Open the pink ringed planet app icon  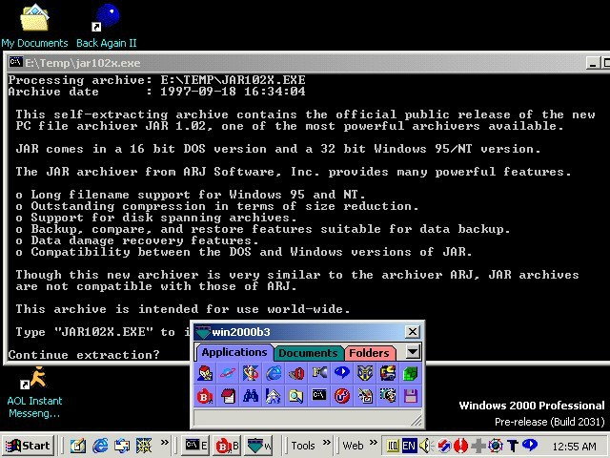coord(228,373)
